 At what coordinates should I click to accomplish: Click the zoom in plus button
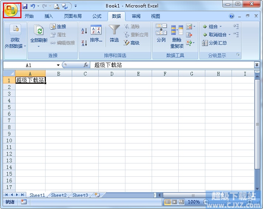250,202
